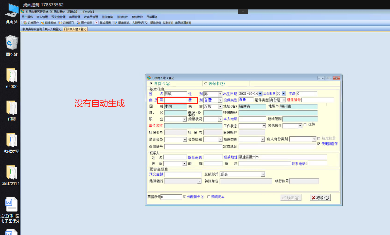Uncheck the 分配新卡 checkbox
Image resolution: width=390 pixels, height=235 pixels.
(x=184, y=197)
